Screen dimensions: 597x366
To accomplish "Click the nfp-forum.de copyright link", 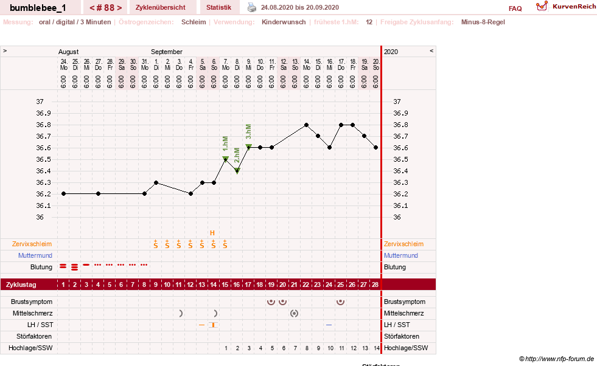I will 556,359.
